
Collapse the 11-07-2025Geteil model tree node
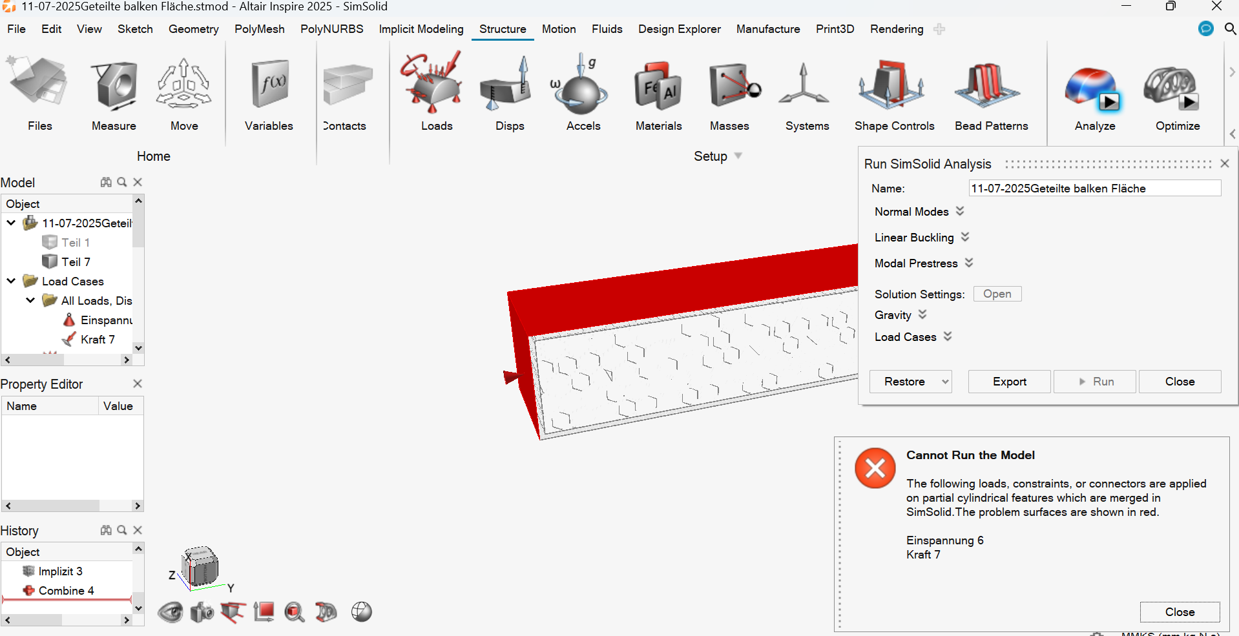11,223
